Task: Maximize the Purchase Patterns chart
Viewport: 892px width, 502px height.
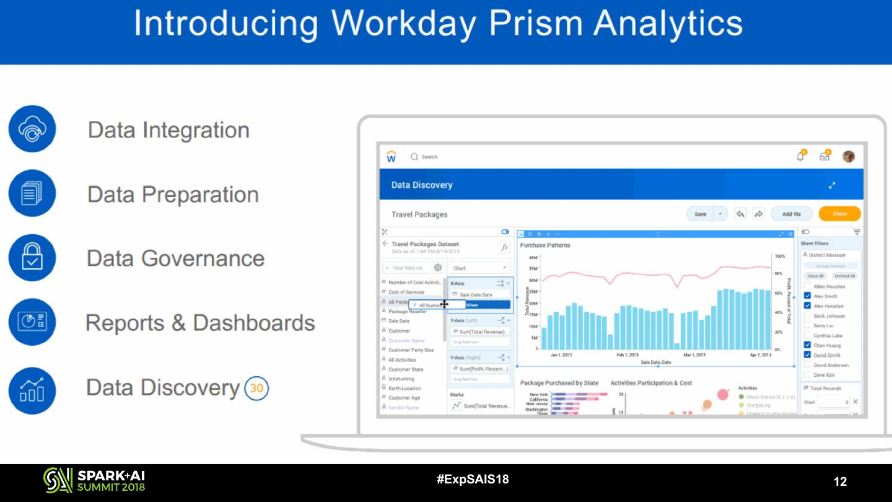Action: click(782, 234)
